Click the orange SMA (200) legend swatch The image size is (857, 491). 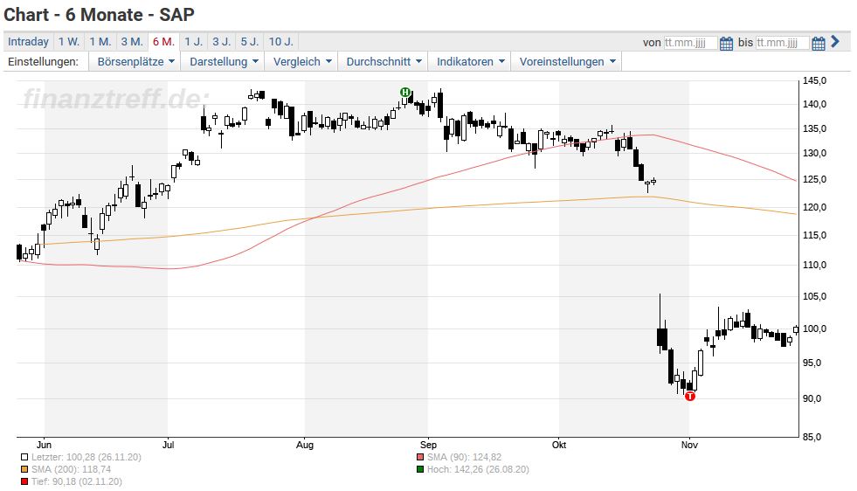[x=24, y=469]
